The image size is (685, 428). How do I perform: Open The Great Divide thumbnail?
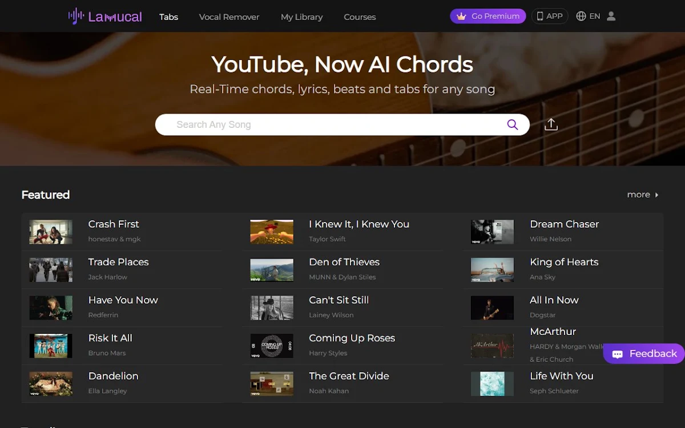click(272, 383)
